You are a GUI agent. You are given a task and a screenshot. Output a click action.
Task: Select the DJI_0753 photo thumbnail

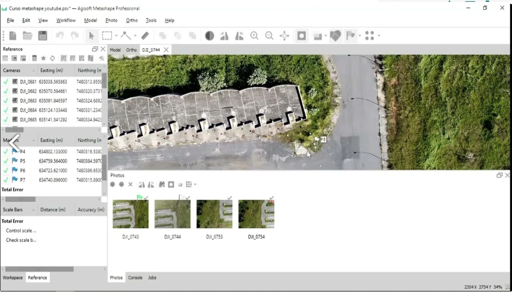[215, 214]
